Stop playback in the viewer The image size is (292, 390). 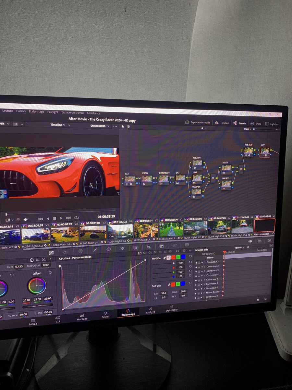[55, 218]
